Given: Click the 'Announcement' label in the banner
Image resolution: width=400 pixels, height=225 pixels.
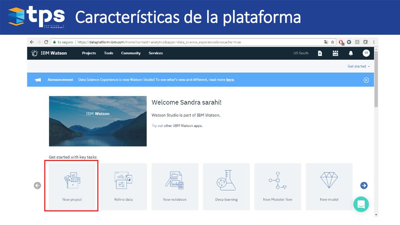Looking at the screenshot, I should [x=61, y=80].
